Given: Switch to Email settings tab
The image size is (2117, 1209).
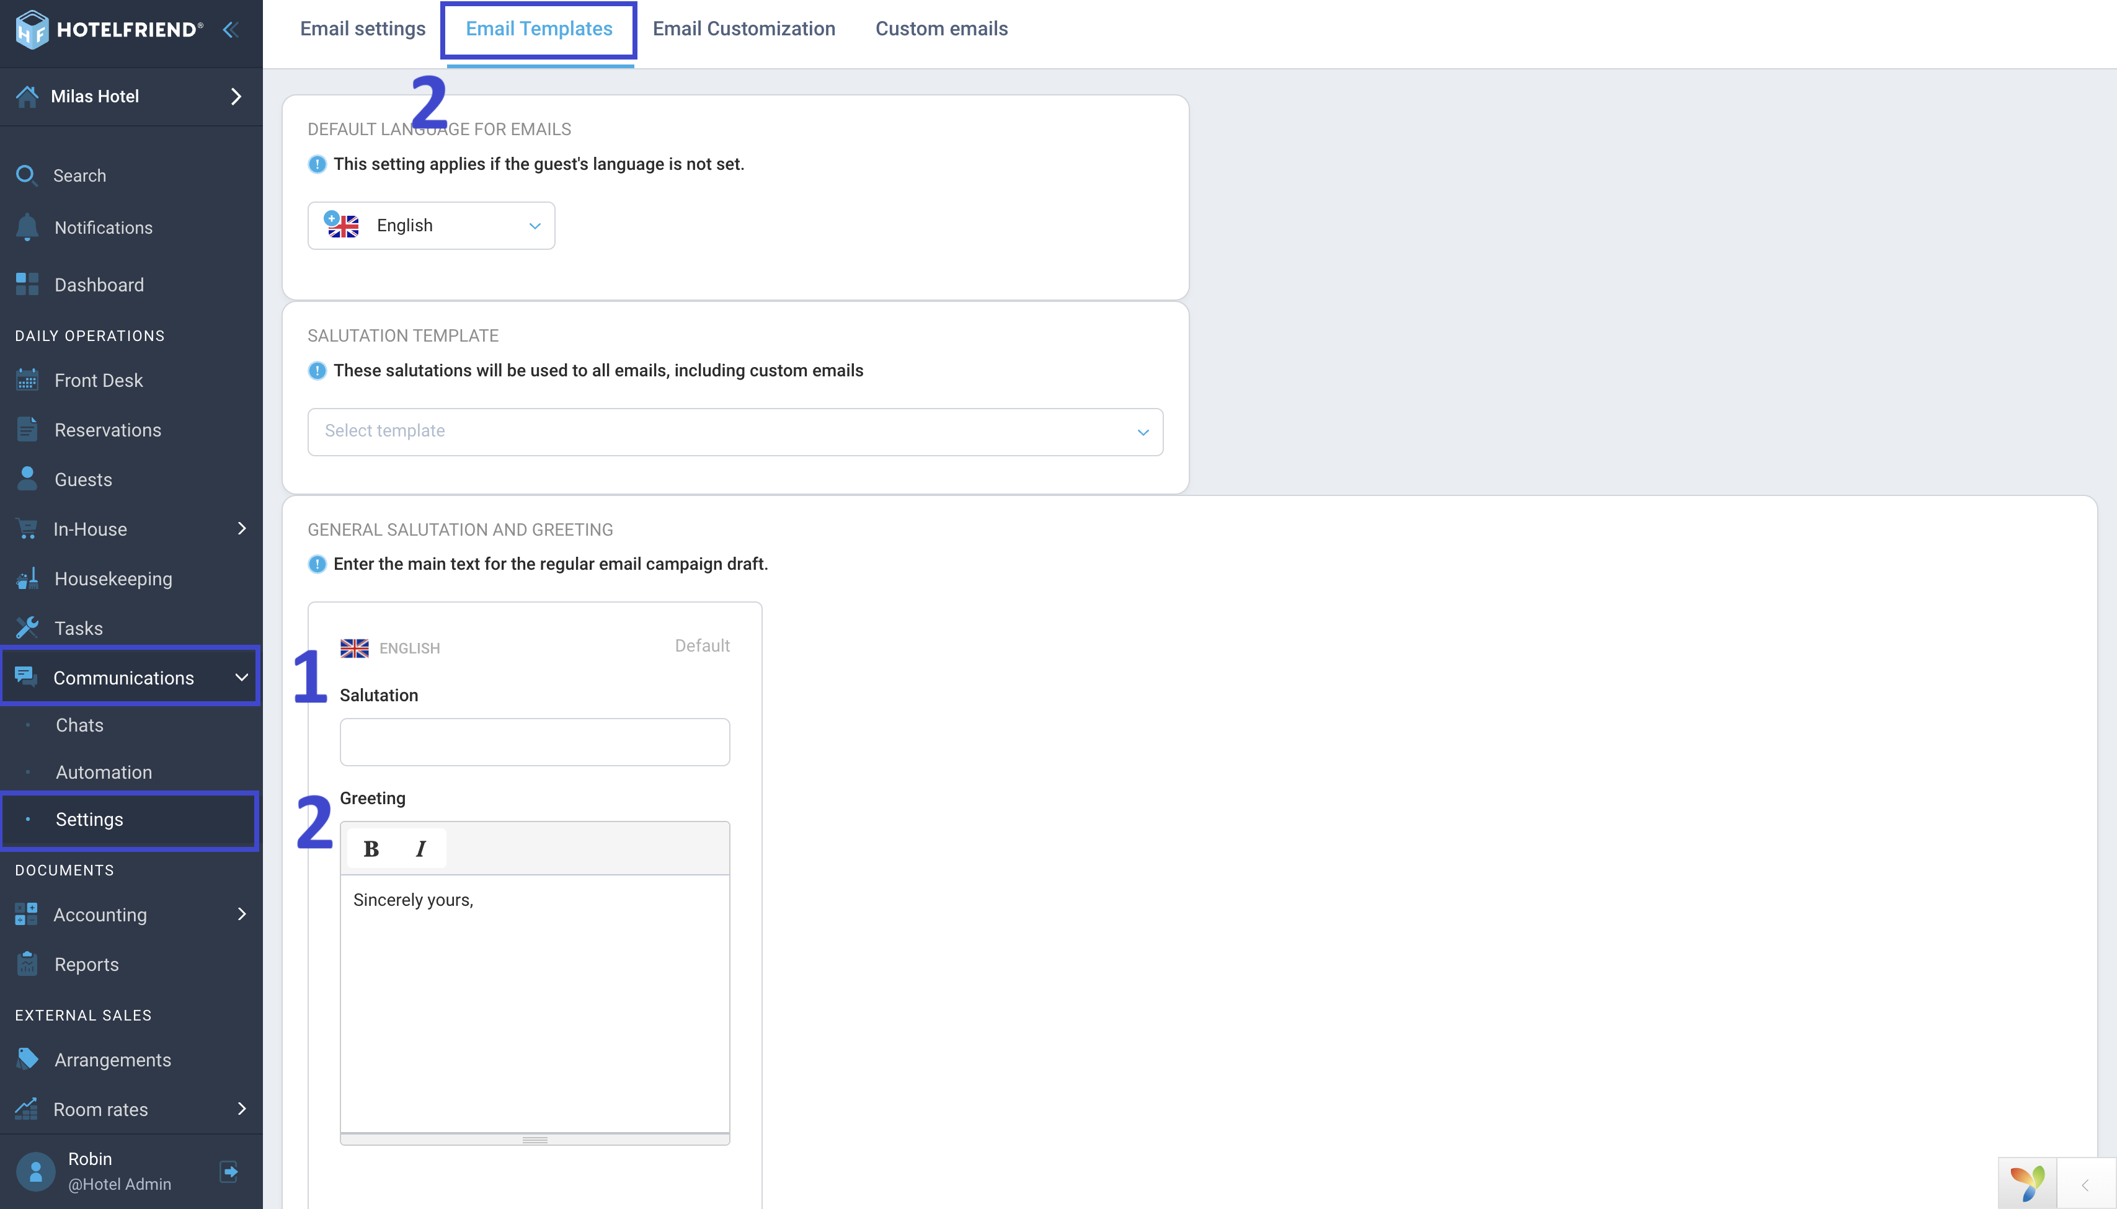Looking at the screenshot, I should 363,29.
